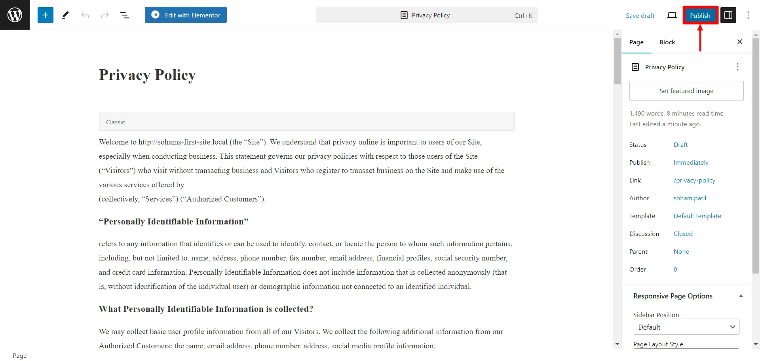Open the preview desktop icon

(x=672, y=15)
